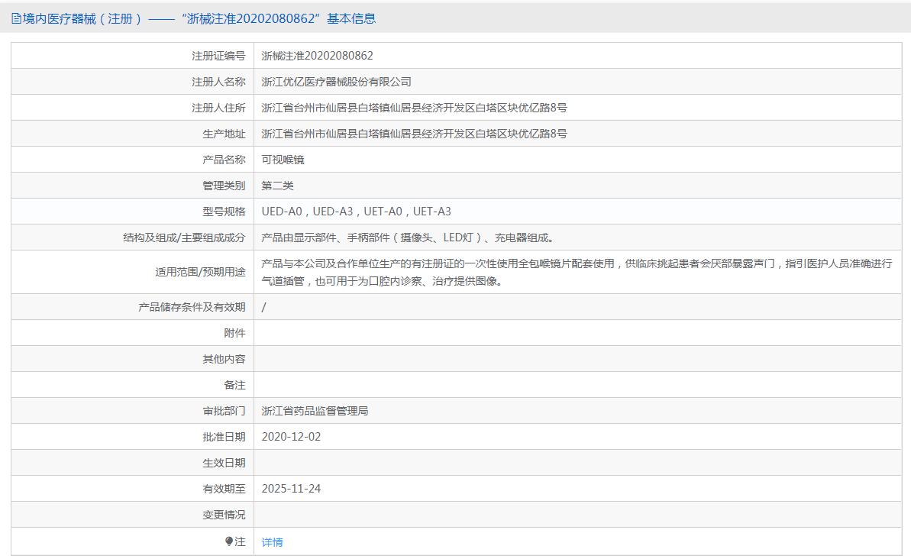Image resolution: width=911 pixels, height=559 pixels.
Task: Open the 详情 link
Action: coord(272,542)
